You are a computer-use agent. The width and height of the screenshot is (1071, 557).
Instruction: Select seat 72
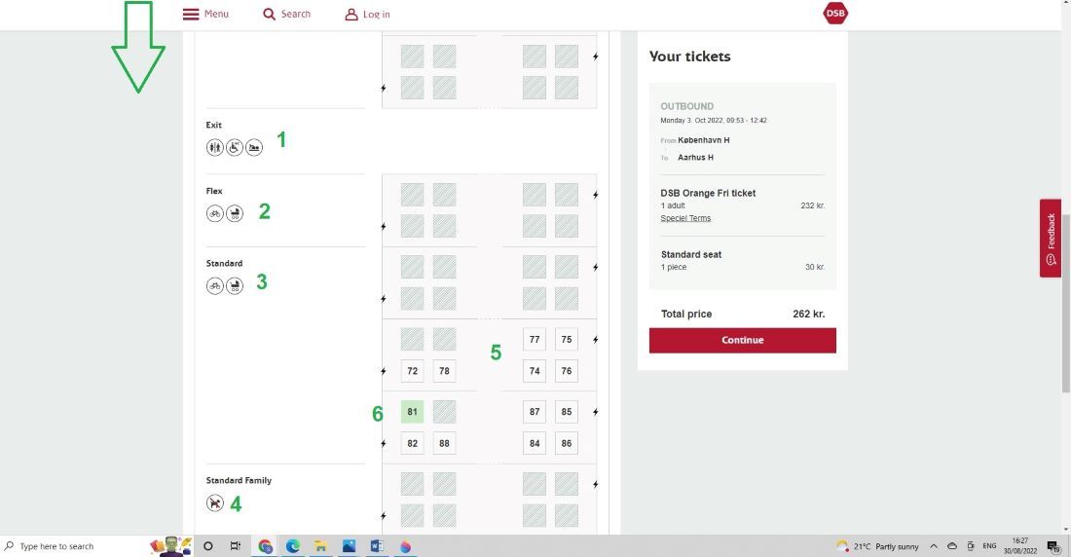pyautogui.click(x=412, y=370)
